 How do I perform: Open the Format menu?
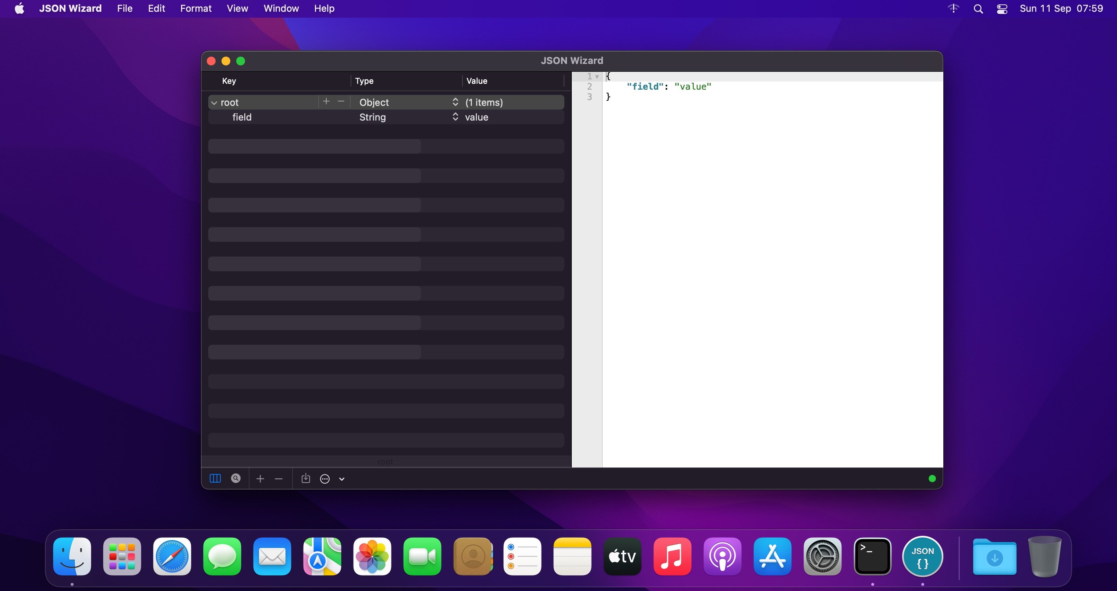pyautogui.click(x=196, y=9)
